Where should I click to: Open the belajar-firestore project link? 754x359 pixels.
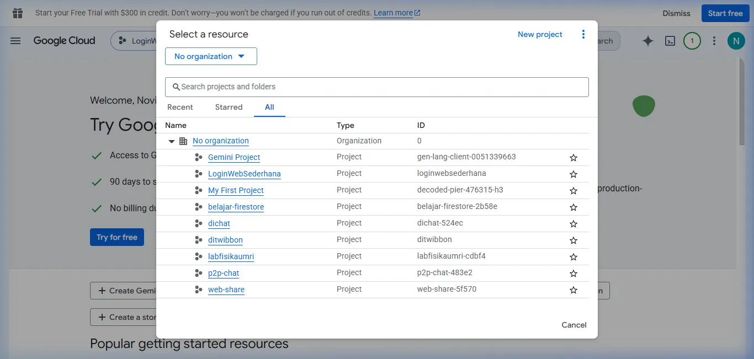pos(236,207)
